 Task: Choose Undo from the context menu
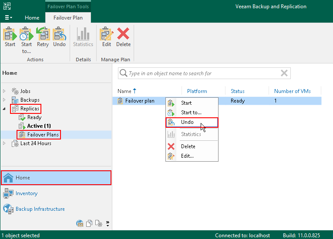pyautogui.click(x=187, y=123)
